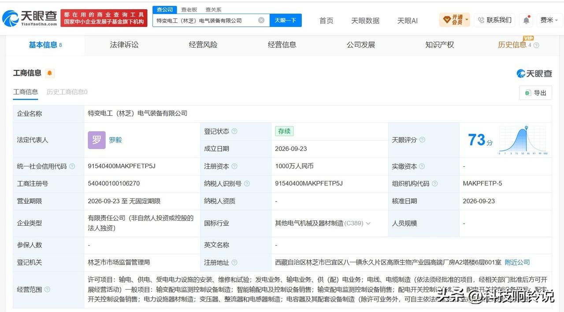Click the 1000万人民币 registered capital value
Screen dimensions: 564x312
pos(294,166)
